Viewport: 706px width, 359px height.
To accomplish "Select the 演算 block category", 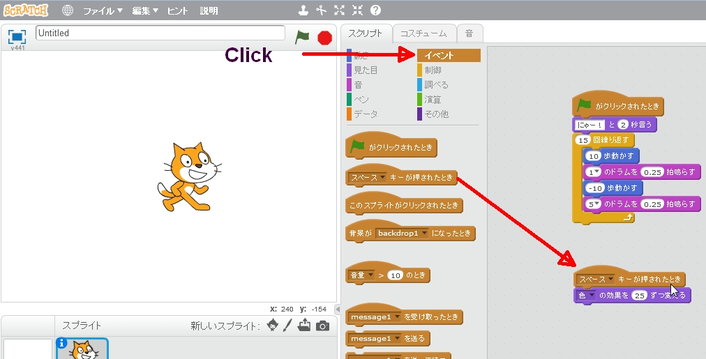I will point(430,100).
